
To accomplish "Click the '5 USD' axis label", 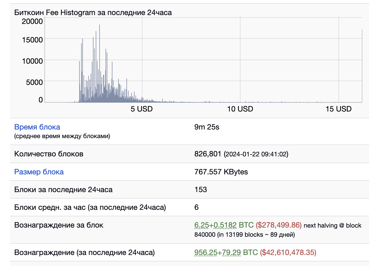I will pyautogui.click(x=142, y=109).
